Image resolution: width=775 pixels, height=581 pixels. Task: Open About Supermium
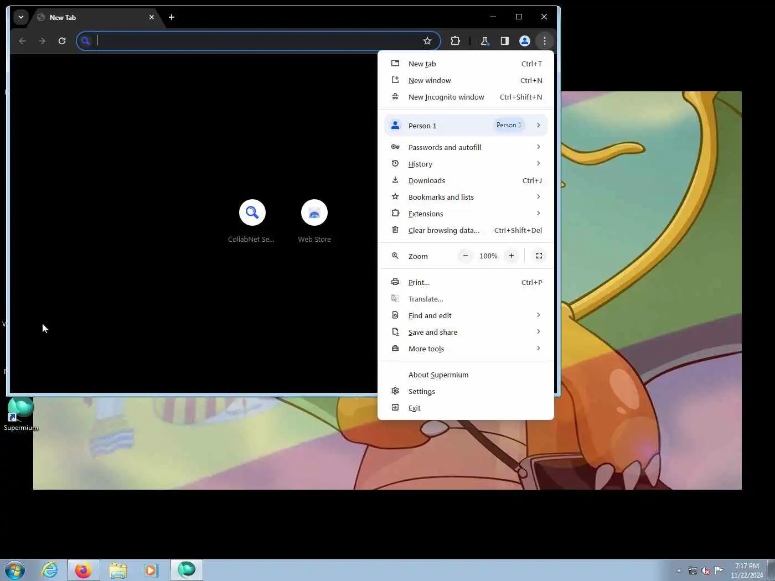[466, 375]
